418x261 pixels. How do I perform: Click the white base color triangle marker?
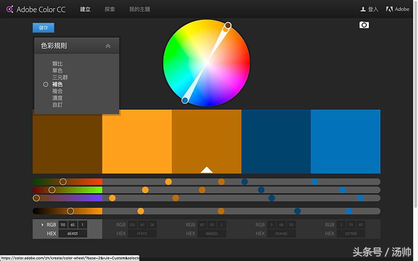click(206, 170)
